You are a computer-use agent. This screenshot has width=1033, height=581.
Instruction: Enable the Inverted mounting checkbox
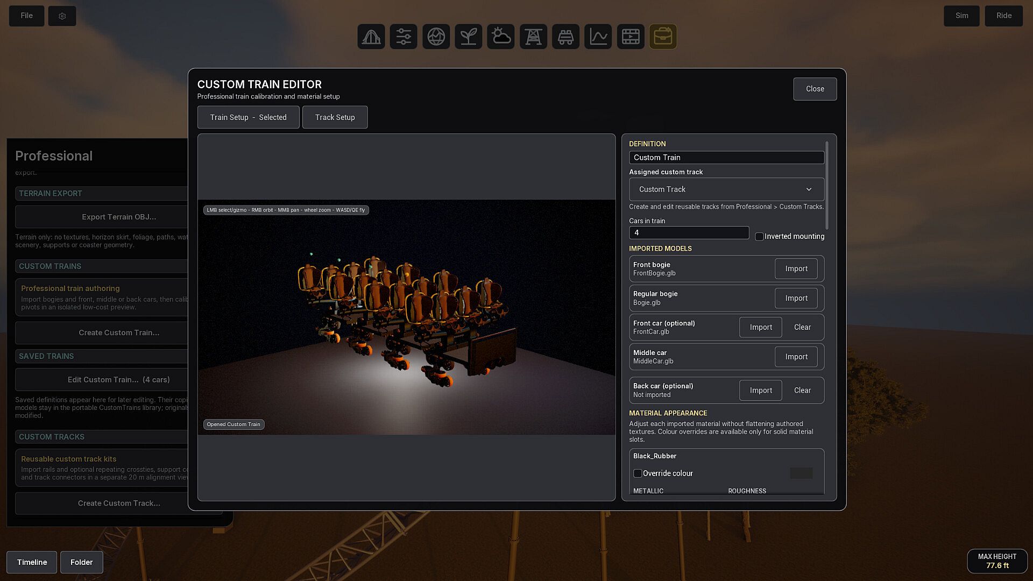pos(759,237)
